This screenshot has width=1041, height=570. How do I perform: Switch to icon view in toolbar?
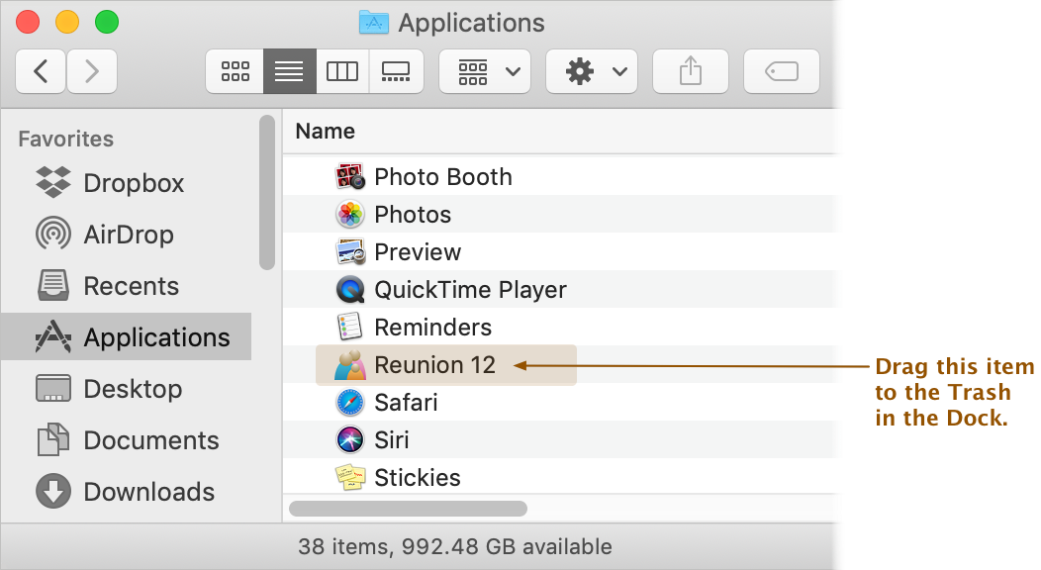(236, 71)
